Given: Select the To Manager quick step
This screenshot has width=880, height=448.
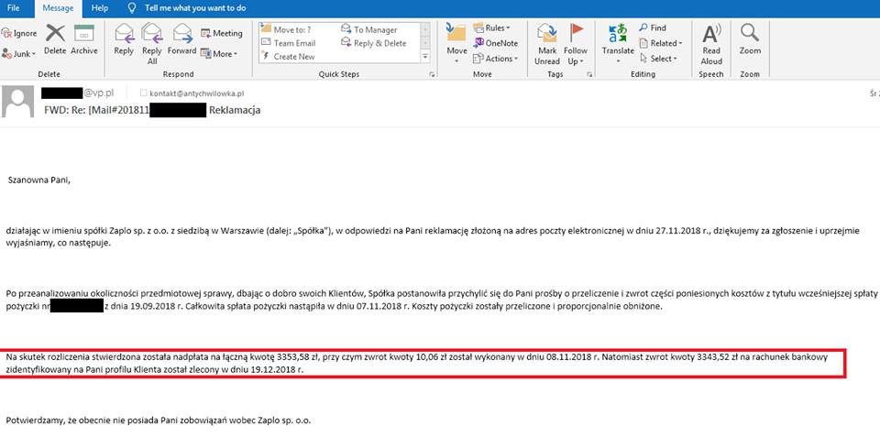Looking at the screenshot, I should 369,29.
